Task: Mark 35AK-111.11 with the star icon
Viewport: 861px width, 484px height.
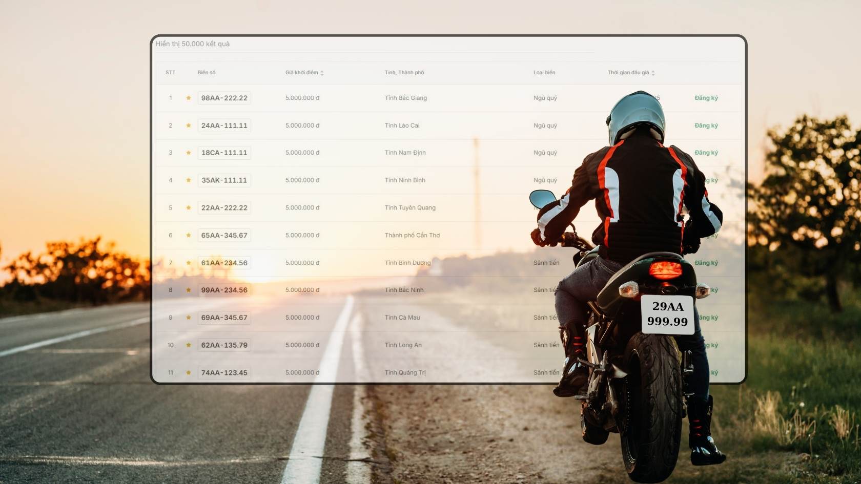Action: point(188,180)
